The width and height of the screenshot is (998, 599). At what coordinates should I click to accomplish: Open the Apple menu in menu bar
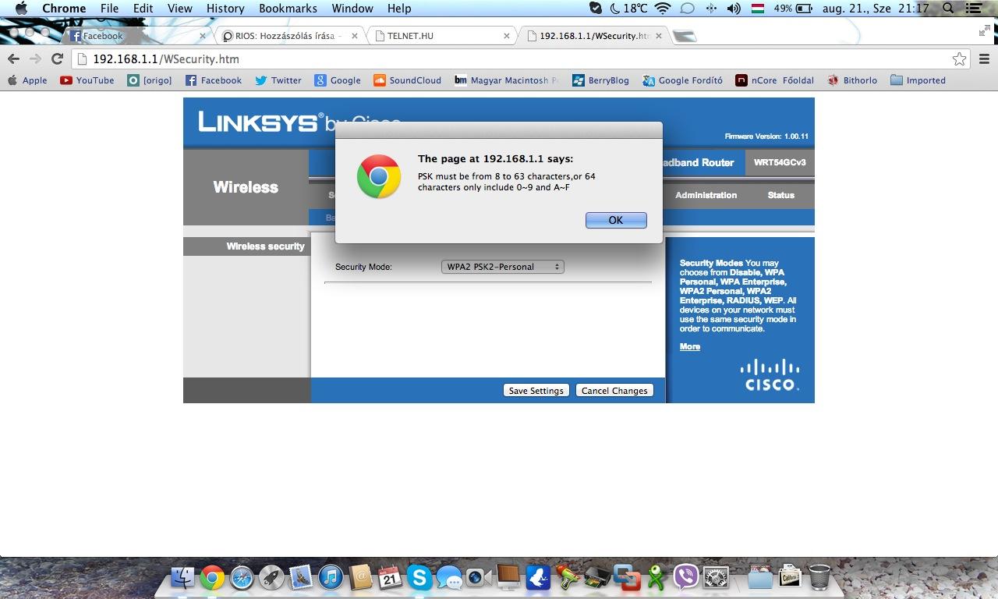click(x=21, y=9)
